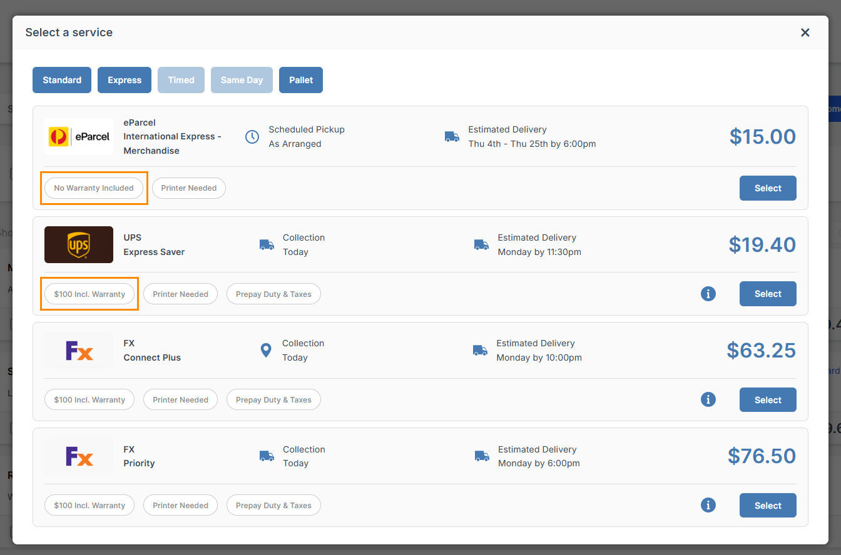
Task: Click the UPS logo
Action: pos(79,244)
